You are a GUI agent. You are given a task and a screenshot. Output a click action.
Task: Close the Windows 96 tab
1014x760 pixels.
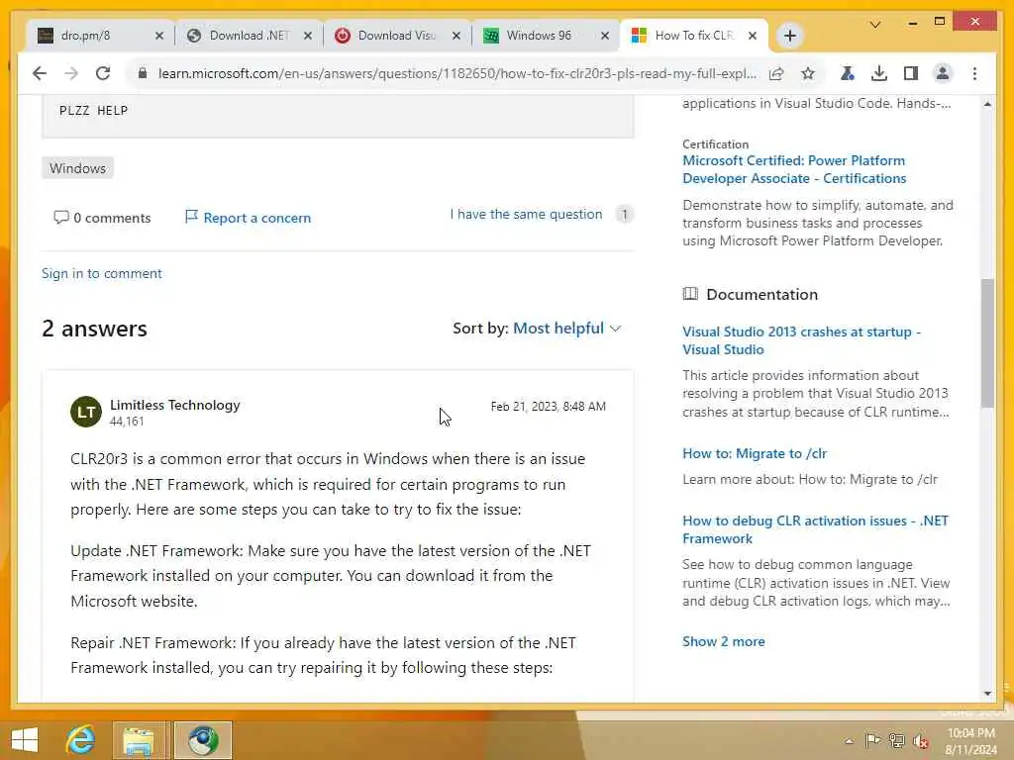(605, 37)
